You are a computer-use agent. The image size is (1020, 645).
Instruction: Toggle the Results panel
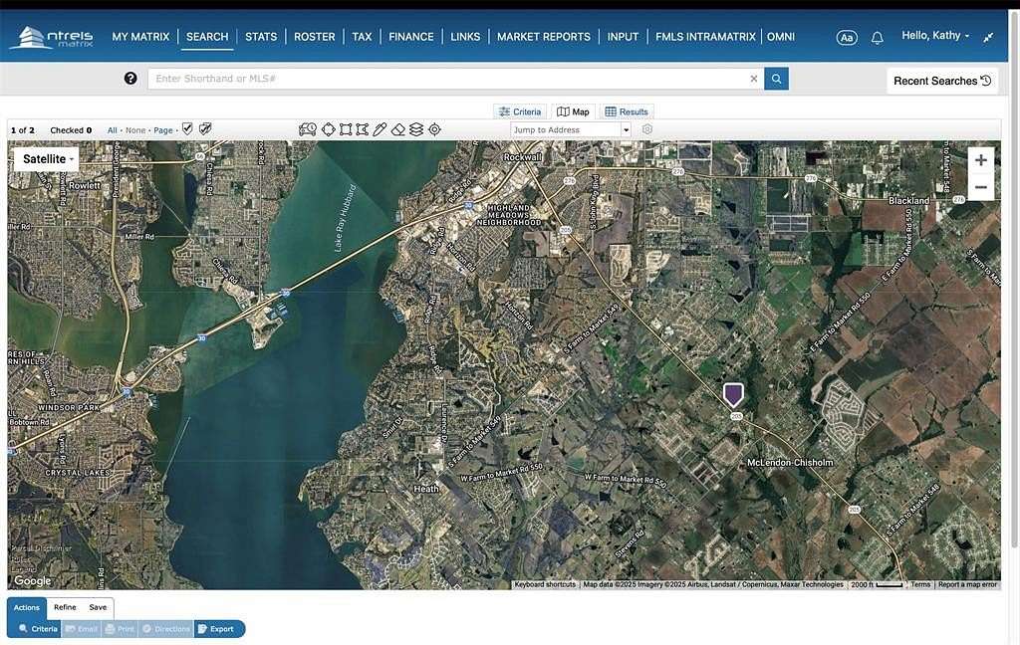tap(626, 110)
